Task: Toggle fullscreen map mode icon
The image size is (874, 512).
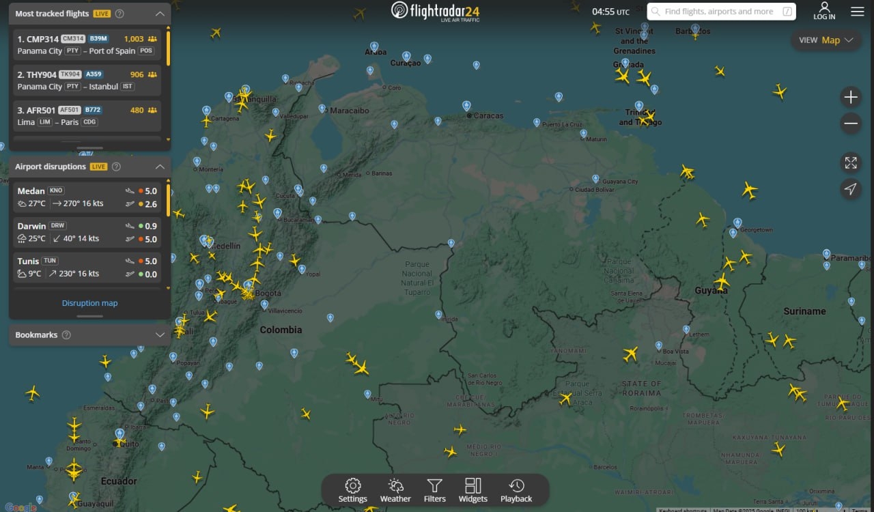Action: (x=851, y=162)
